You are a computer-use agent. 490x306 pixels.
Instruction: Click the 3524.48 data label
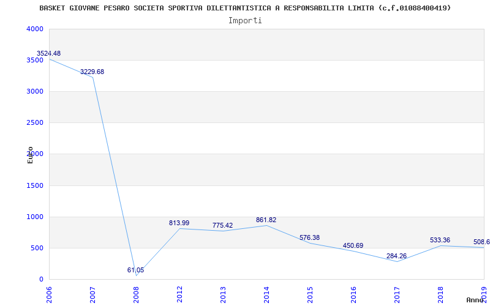click(49, 53)
